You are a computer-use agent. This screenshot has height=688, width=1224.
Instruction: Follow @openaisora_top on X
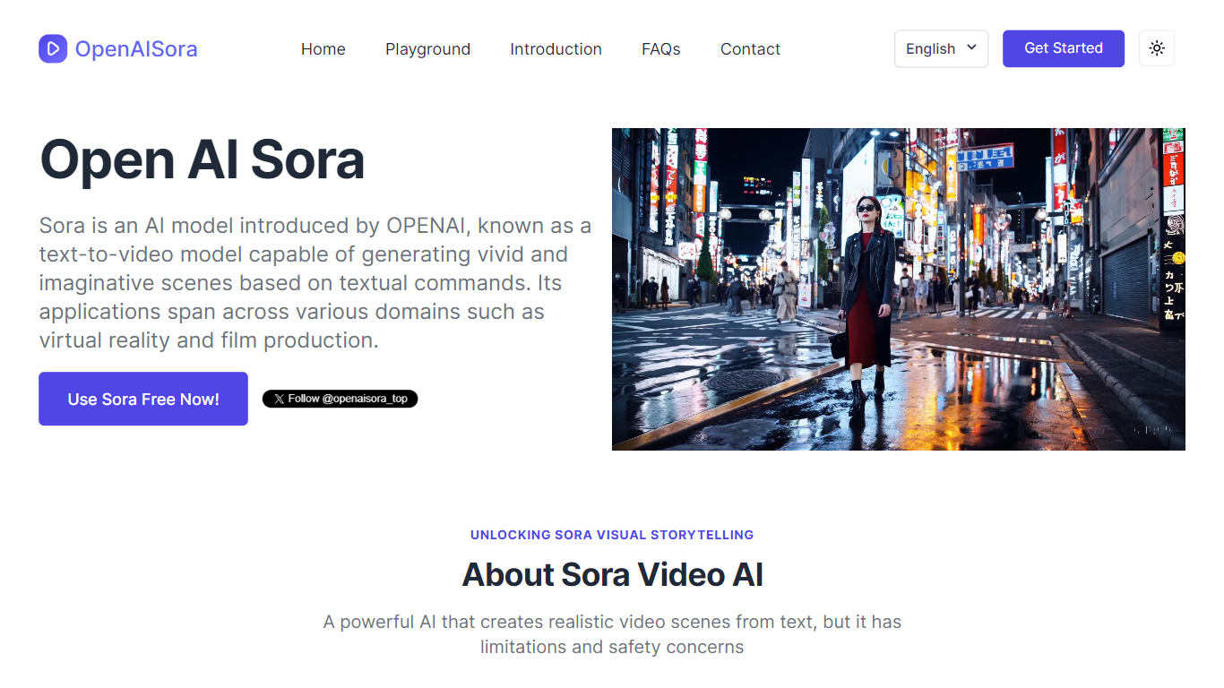(340, 399)
